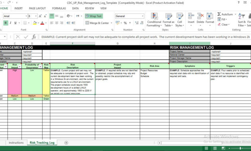Click Decrease Font Size icon
Image resolution: width=251 pixels, height=151 pixels.
click(45, 16)
